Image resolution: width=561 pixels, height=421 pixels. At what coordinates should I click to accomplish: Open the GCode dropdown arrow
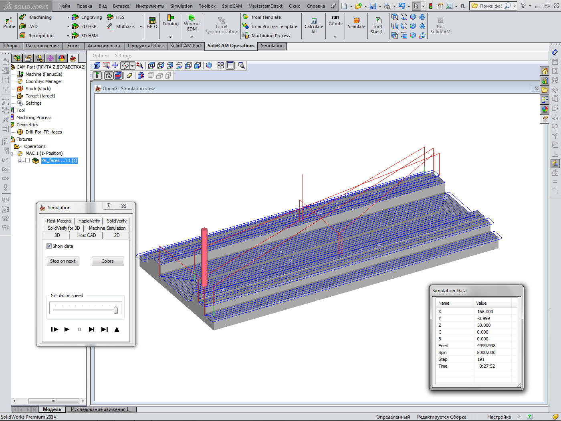[335, 37]
